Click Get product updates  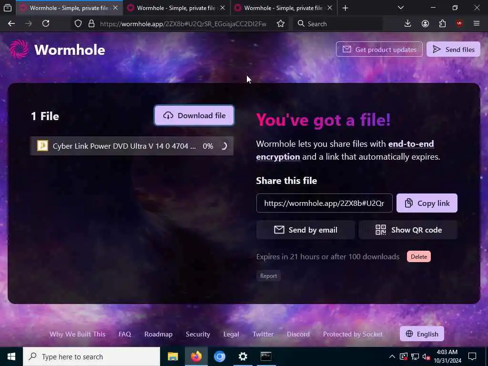coord(379,50)
